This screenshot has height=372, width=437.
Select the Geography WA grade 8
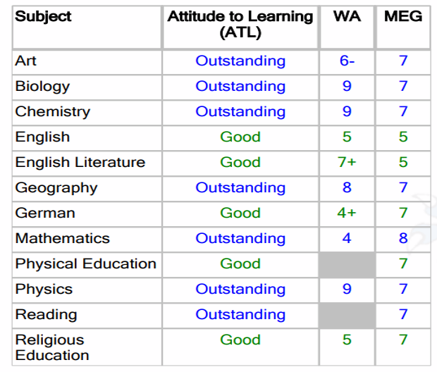point(347,187)
